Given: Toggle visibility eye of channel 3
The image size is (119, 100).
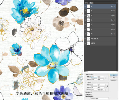Looking at the screenshot, I should [x=85, y=16].
